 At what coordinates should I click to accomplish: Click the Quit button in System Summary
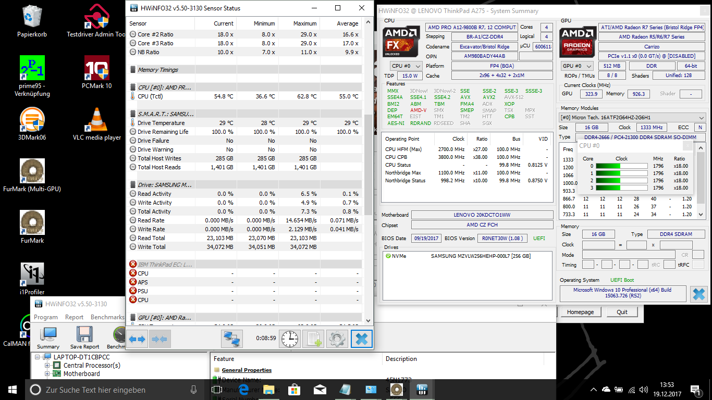(x=622, y=312)
